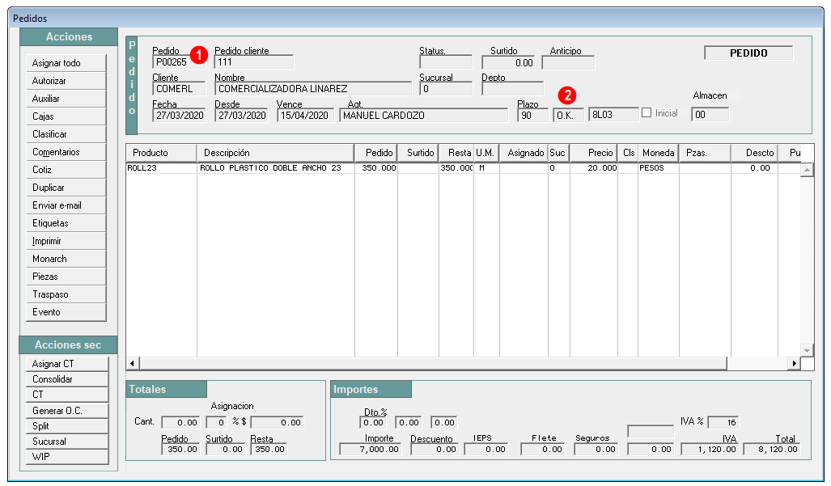Duplicate the order with Duplicar
This screenshot has width=831, height=486.
point(66,188)
